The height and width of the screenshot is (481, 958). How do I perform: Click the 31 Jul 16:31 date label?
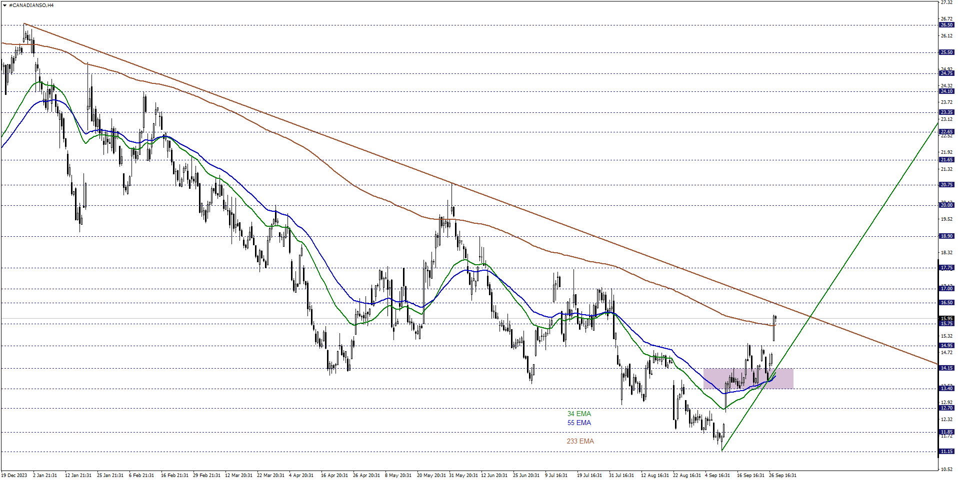click(x=621, y=476)
